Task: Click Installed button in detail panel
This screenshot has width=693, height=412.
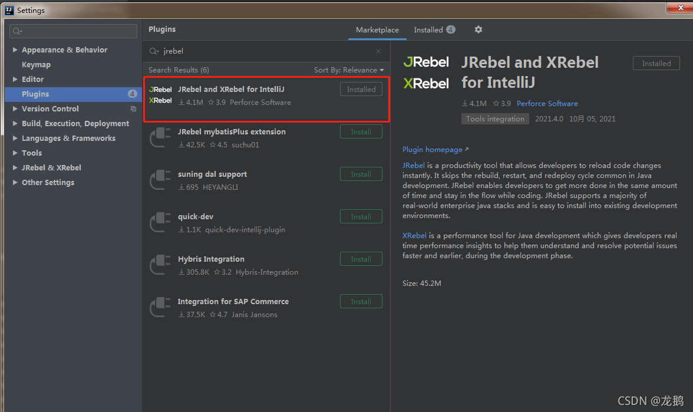Action: 656,63
